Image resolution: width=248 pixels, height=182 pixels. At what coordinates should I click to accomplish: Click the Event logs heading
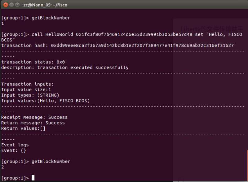pyautogui.click(x=15, y=145)
